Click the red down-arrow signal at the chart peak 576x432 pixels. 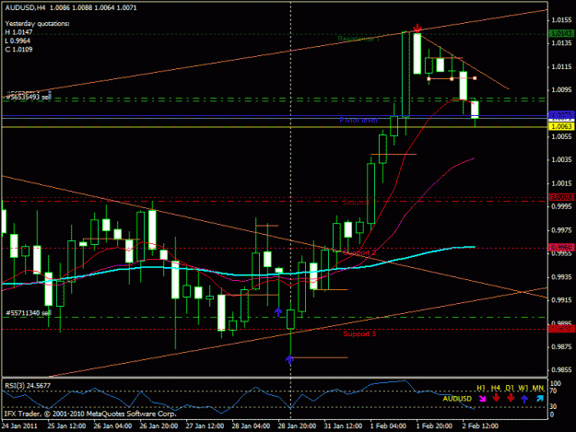click(x=417, y=29)
